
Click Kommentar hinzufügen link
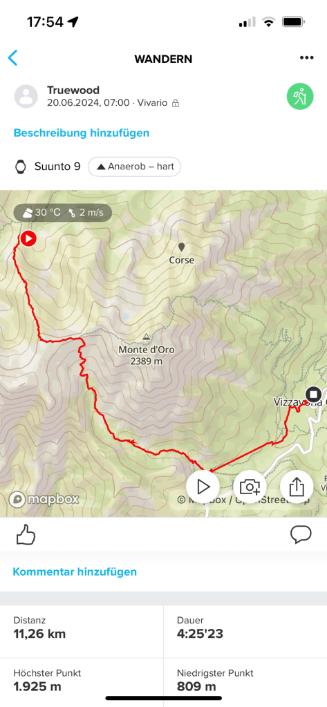pyautogui.click(x=75, y=572)
